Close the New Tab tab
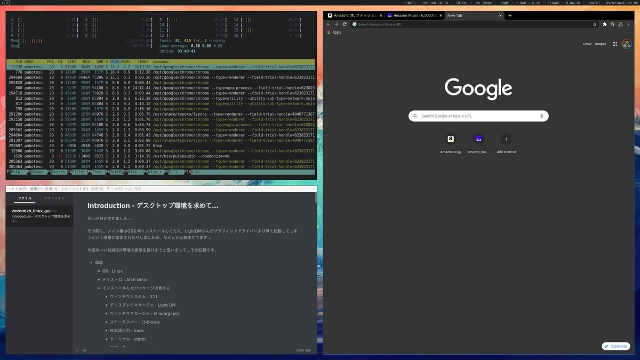Screen dimensions: 640x360 500,15
